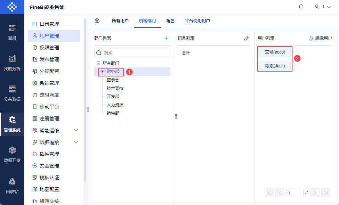Click the pencil icon in 职务列表

click(x=247, y=38)
